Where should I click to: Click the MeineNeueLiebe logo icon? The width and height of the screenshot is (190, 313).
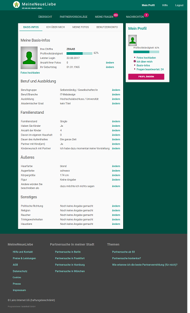coord(16,4)
